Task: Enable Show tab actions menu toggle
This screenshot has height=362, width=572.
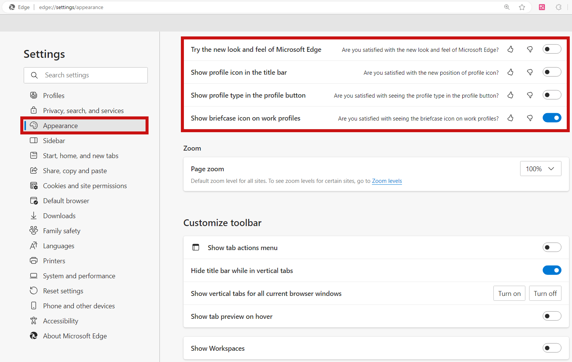Action: pos(552,247)
